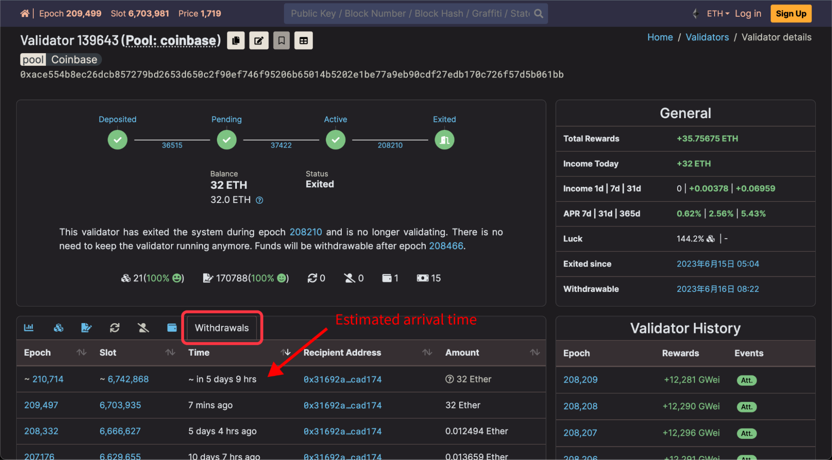Add validator to dashboard icon
This screenshot has width=832, height=460.
303,41
